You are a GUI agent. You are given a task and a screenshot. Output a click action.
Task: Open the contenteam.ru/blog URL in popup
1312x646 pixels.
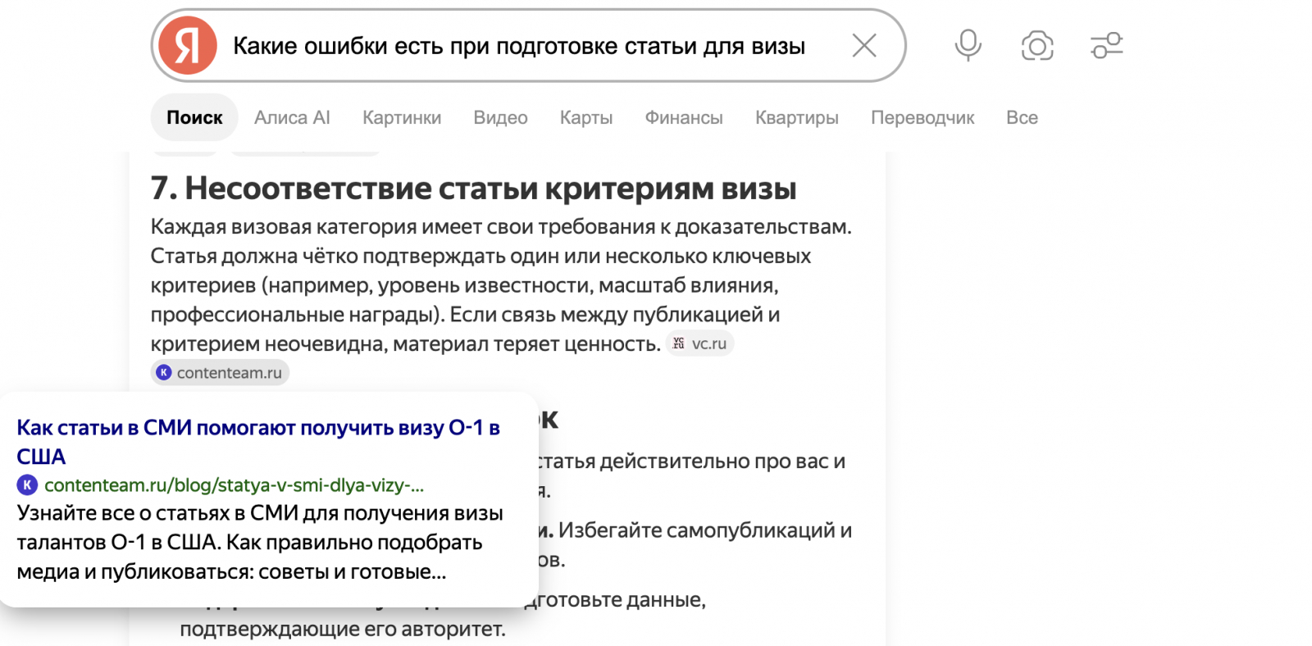[234, 485]
